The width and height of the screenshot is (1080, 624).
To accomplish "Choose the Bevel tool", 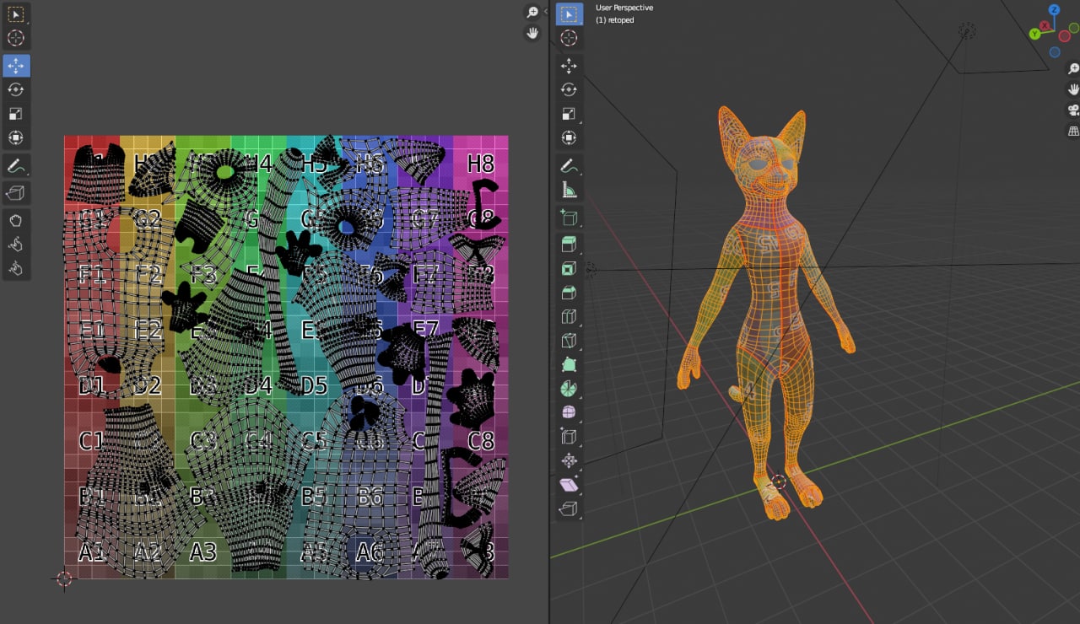I will pos(570,293).
